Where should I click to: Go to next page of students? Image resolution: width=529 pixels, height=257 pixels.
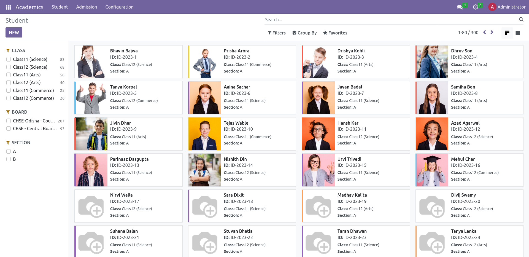[492, 32]
